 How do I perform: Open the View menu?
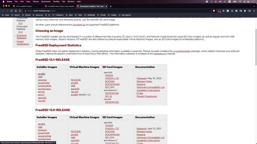coord(28,2)
